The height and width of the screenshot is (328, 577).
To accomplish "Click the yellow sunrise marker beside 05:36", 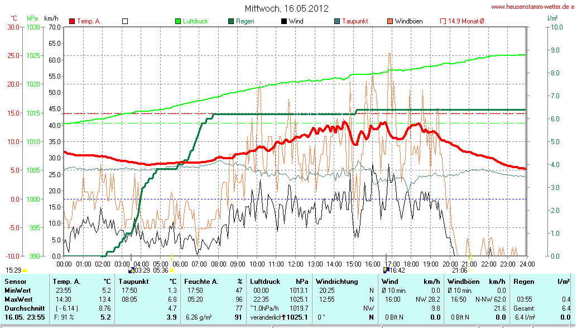I will coord(172,270).
